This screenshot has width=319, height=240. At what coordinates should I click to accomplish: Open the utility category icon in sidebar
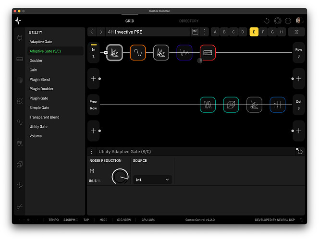coord(20,80)
